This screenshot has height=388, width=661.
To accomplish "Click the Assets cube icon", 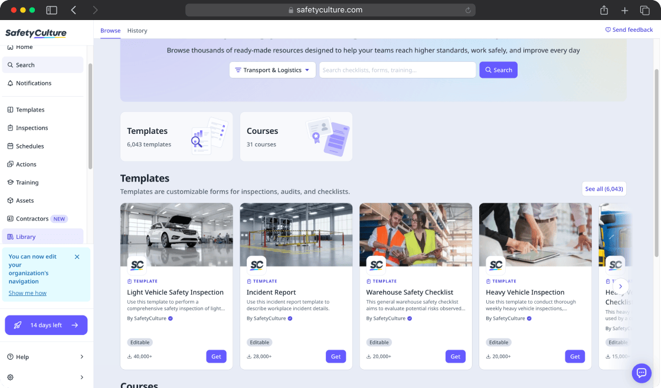I will pyautogui.click(x=10, y=200).
